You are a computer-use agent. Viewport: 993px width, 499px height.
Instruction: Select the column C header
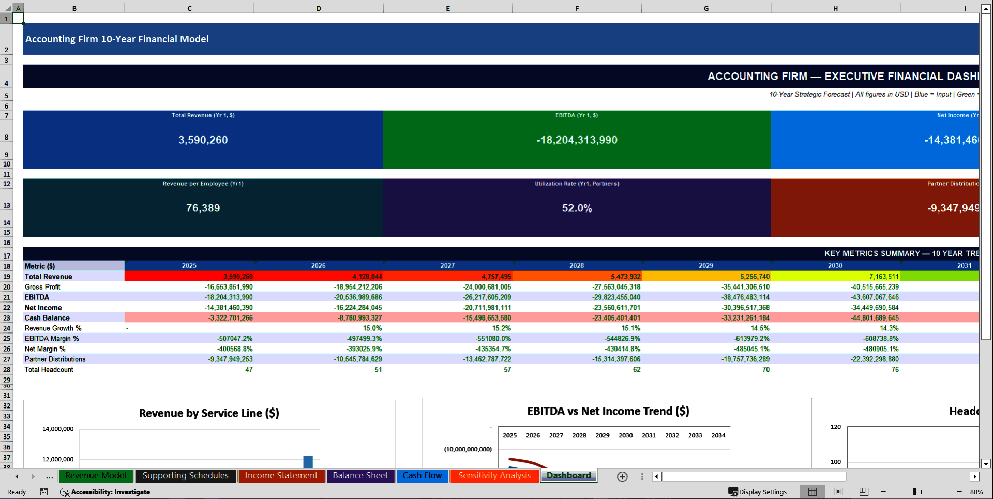pyautogui.click(x=189, y=8)
